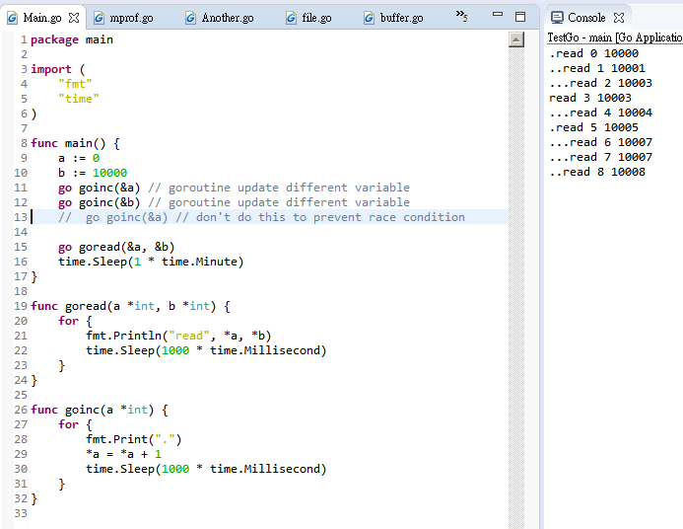Show hidden editor tabs list

(x=461, y=17)
